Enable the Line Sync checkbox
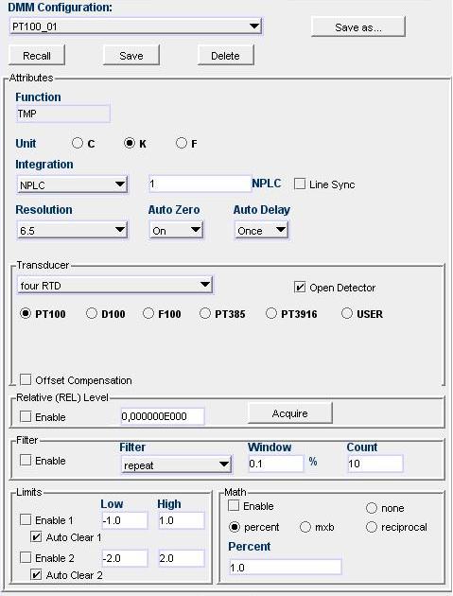This screenshot has height=596, width=453. tap(300, 184)
